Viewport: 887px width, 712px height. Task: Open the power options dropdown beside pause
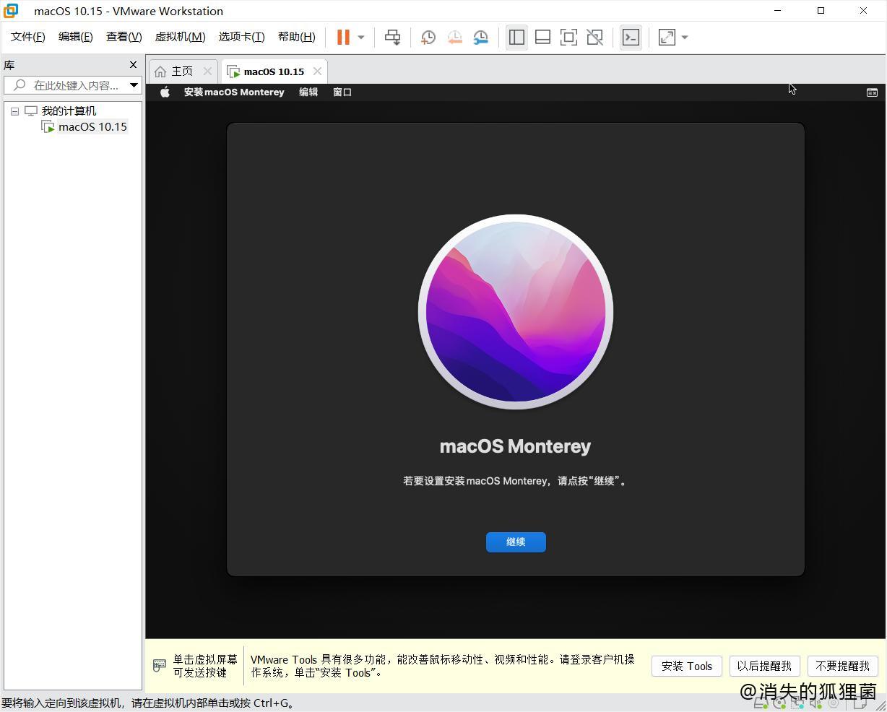pos(361,38)
